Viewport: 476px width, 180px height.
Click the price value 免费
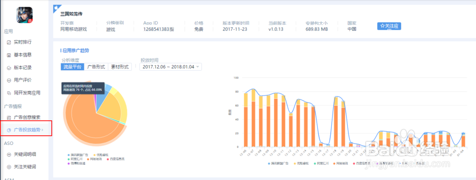point(199,29)
